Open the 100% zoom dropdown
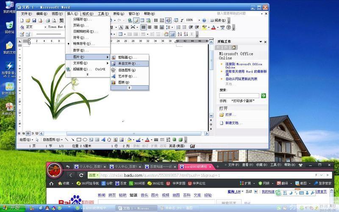339x212 pixels. coord(199,20)
